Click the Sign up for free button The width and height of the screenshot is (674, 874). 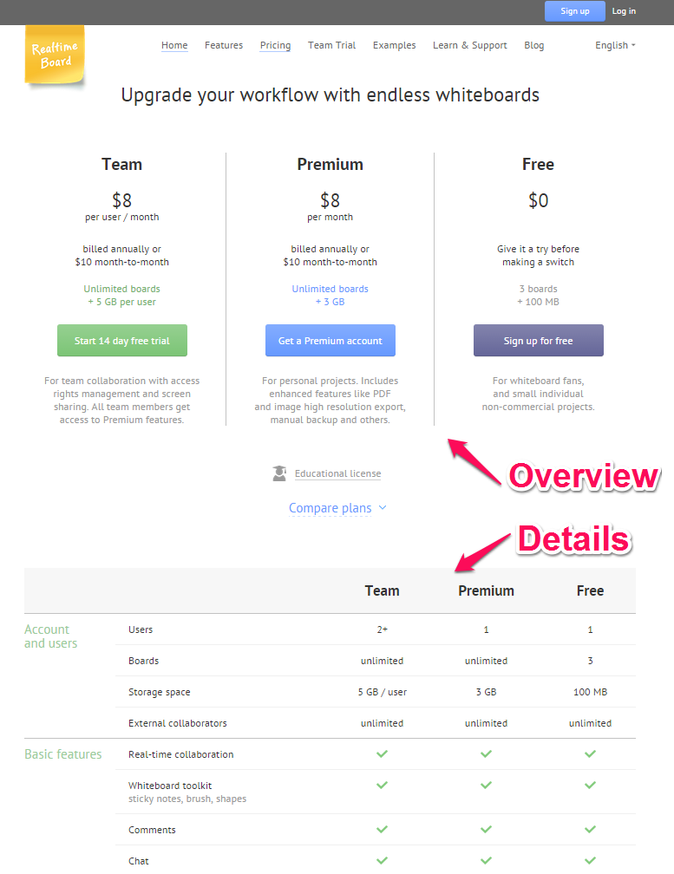tap(539, 341)
